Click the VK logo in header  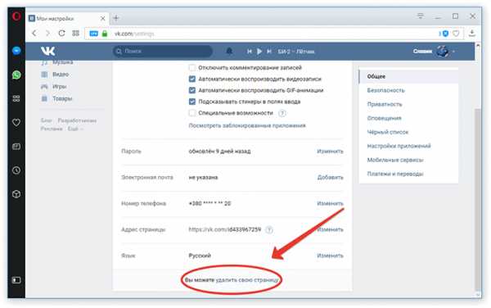click(48, 51)
